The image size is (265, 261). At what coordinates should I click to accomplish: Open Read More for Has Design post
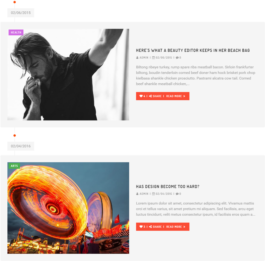pyautogui.click(x=176, y=227)
